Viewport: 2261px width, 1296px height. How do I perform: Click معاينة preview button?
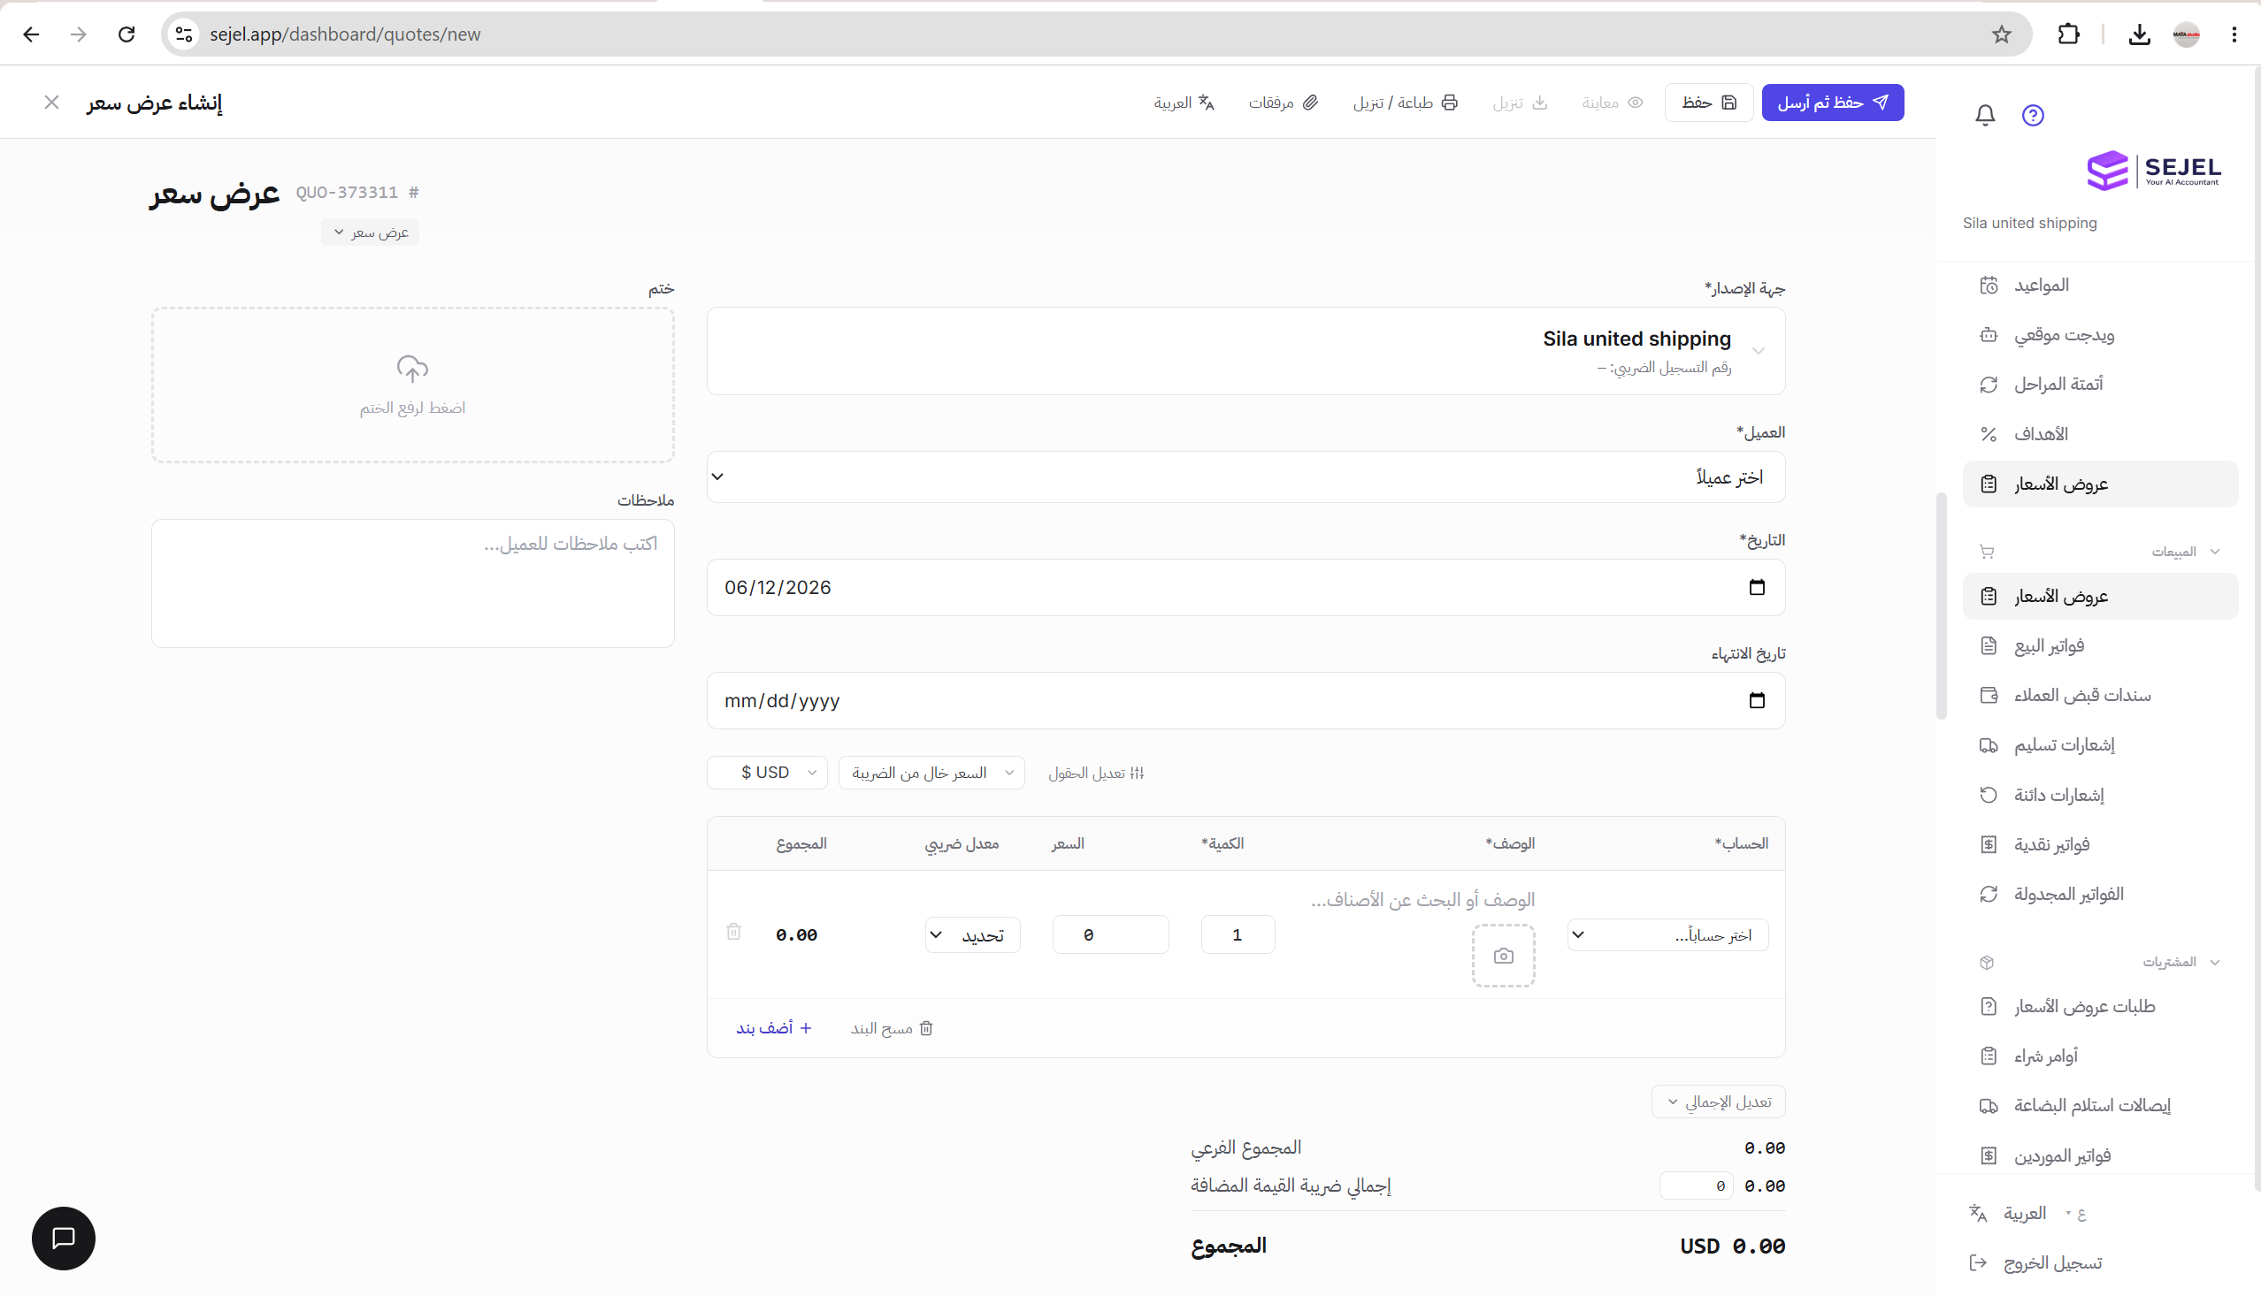point(1613,103)
